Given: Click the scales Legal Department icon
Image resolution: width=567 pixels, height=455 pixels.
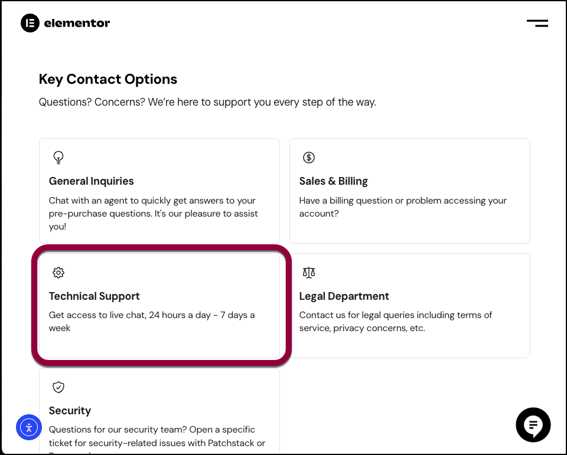Looking at the screenshot, I should point(308,273).
